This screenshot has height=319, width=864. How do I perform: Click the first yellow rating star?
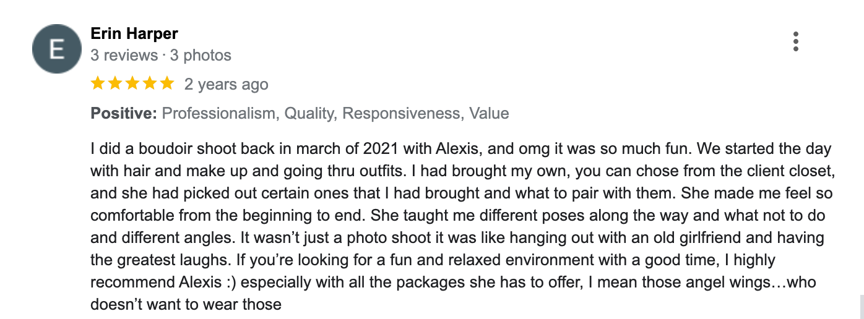pos(98,83)
